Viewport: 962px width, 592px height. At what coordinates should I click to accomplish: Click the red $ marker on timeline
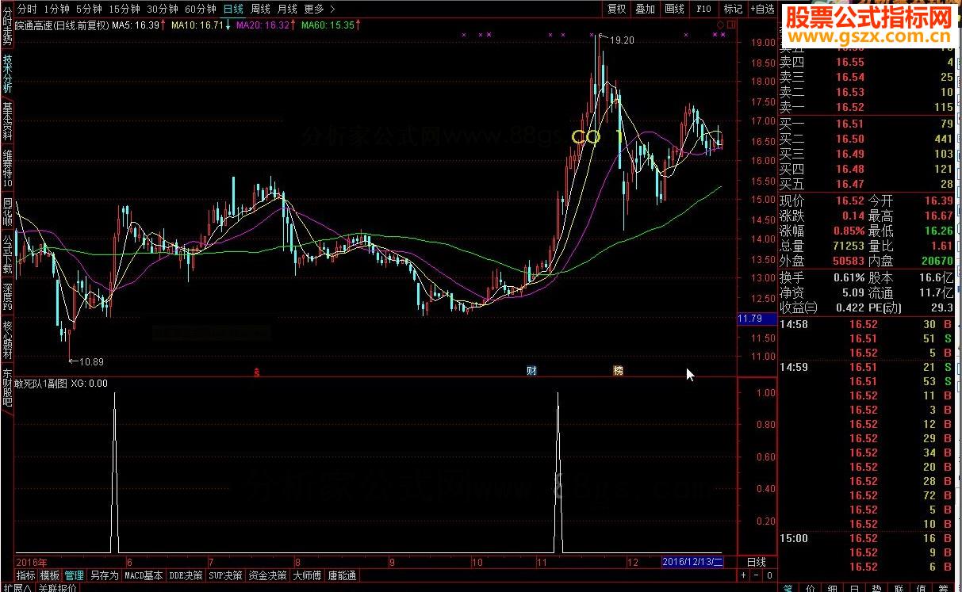pyautogui.click(x=255, y=371)
